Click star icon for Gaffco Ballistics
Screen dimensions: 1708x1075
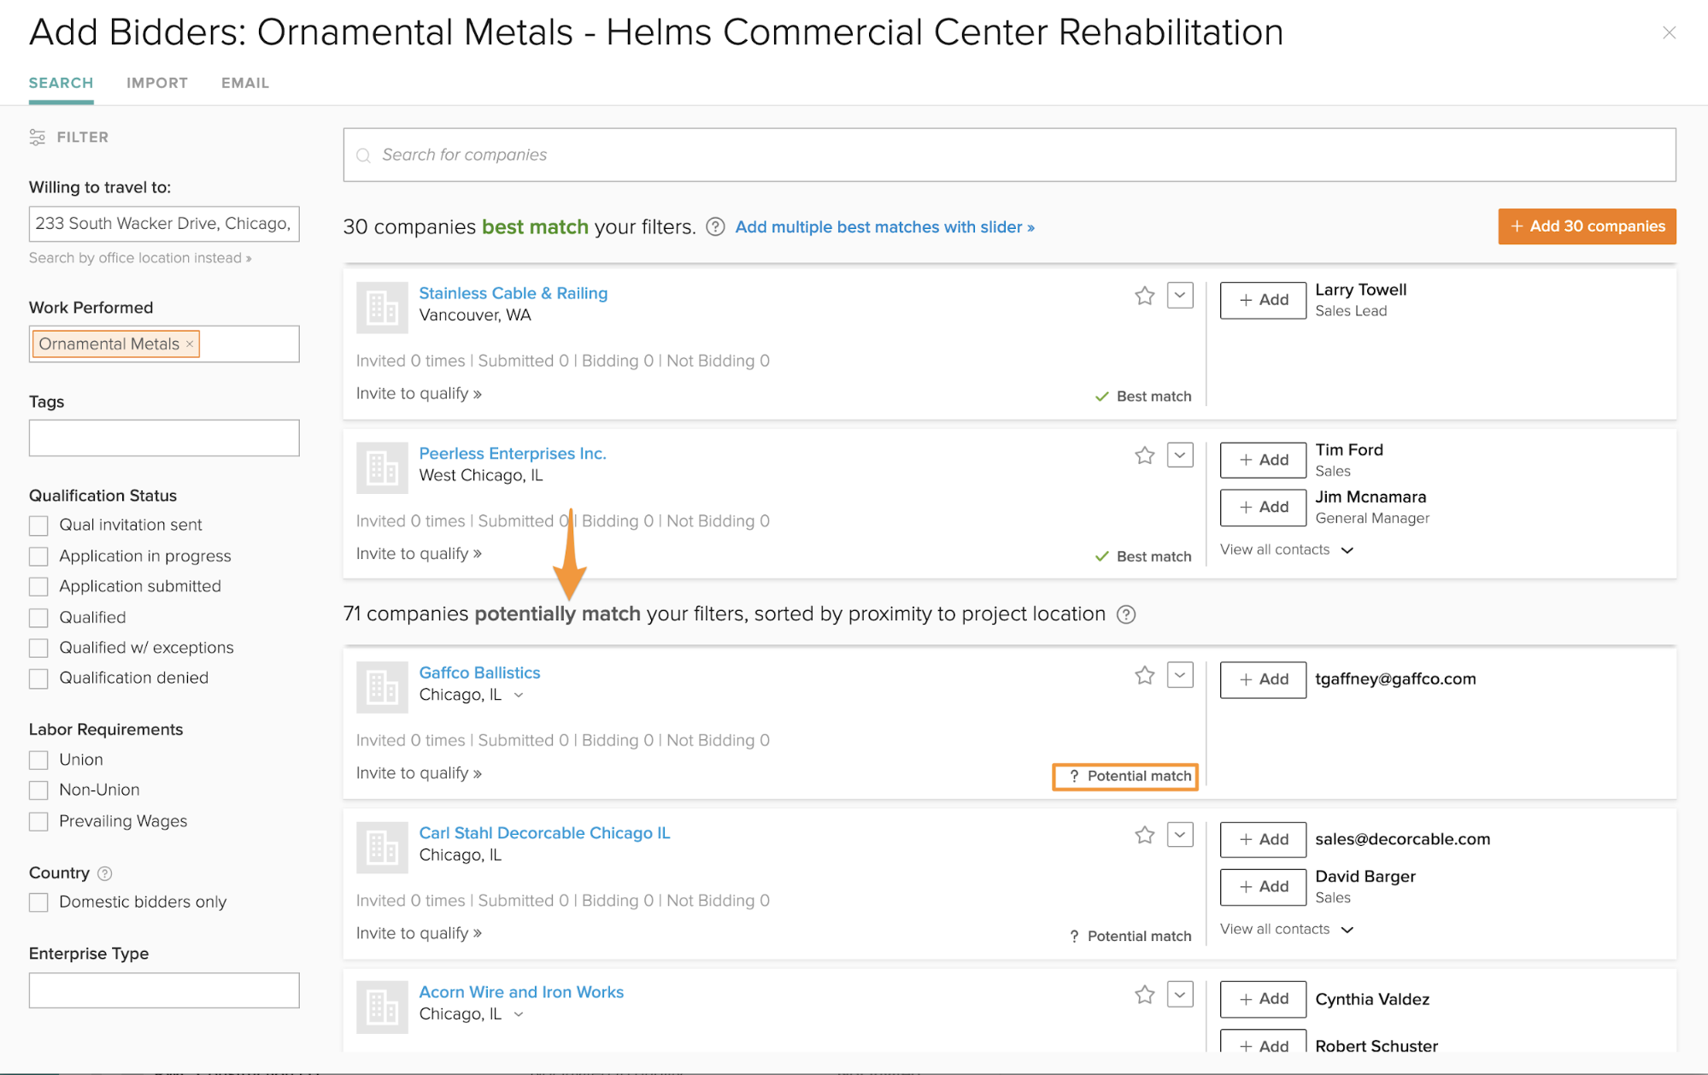(x=1144, y=676)
